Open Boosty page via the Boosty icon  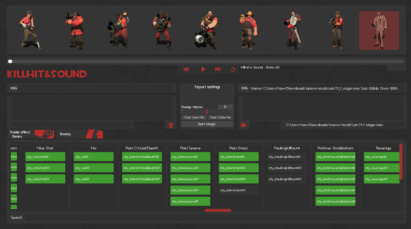click(x=94, y=134)
